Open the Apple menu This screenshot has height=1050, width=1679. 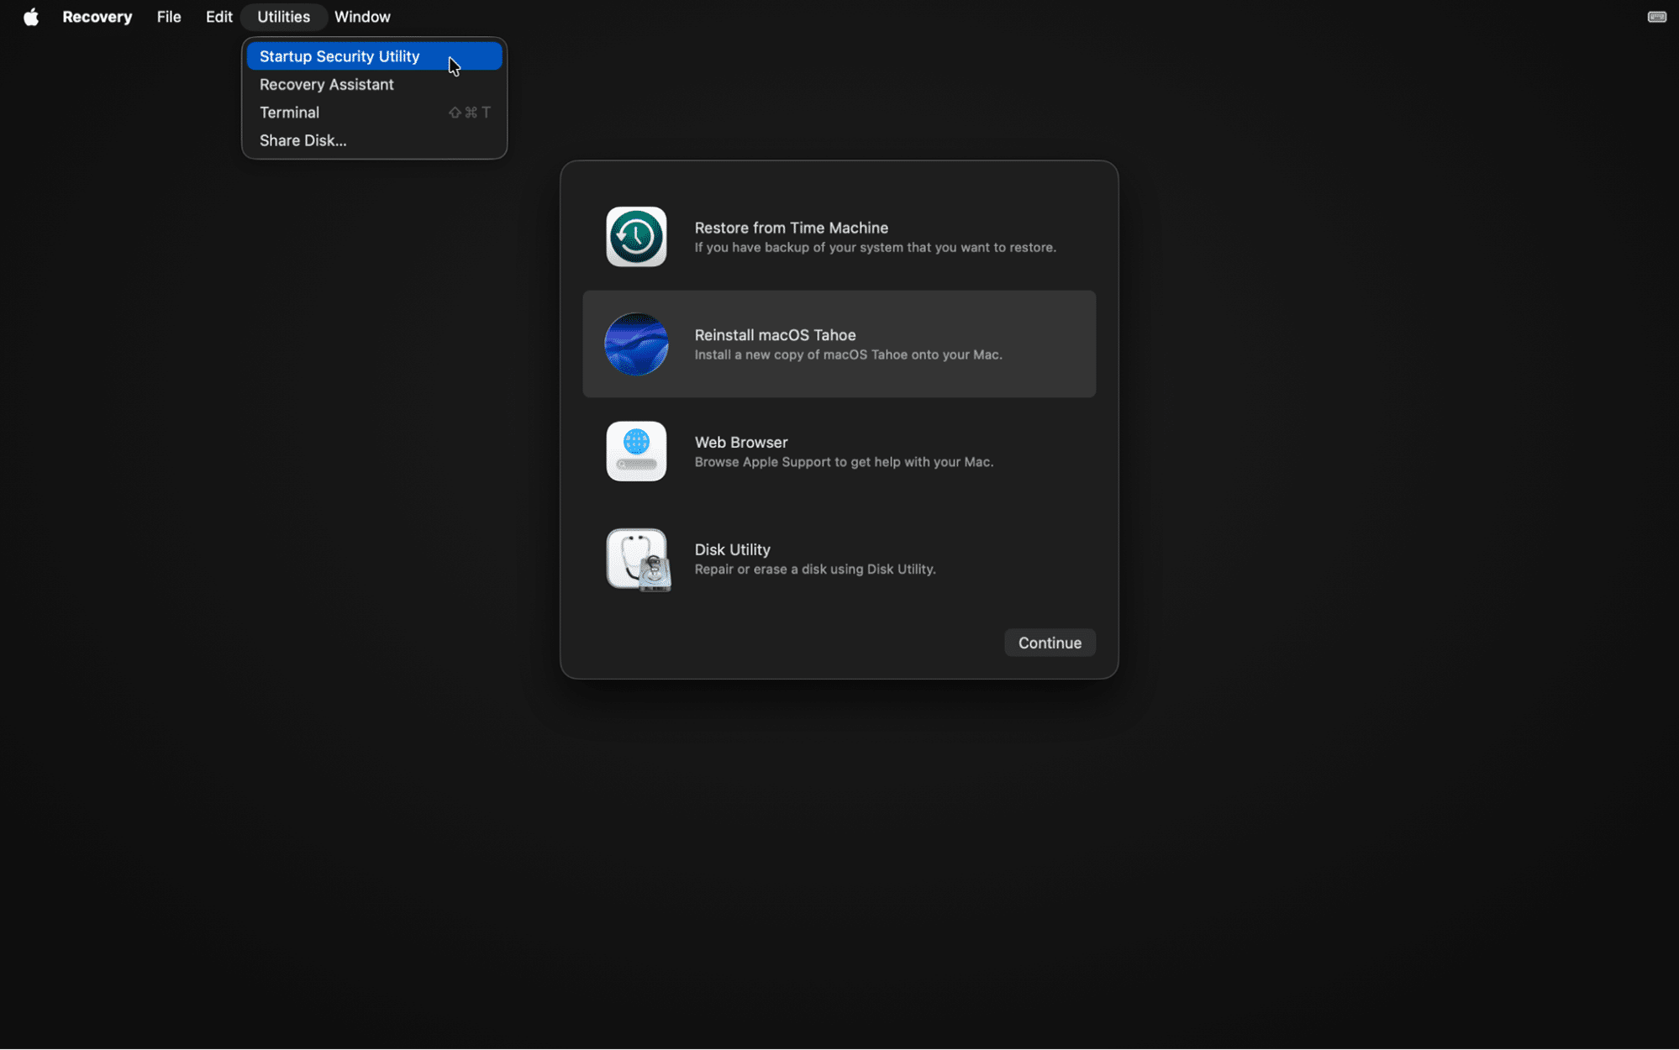31,16
